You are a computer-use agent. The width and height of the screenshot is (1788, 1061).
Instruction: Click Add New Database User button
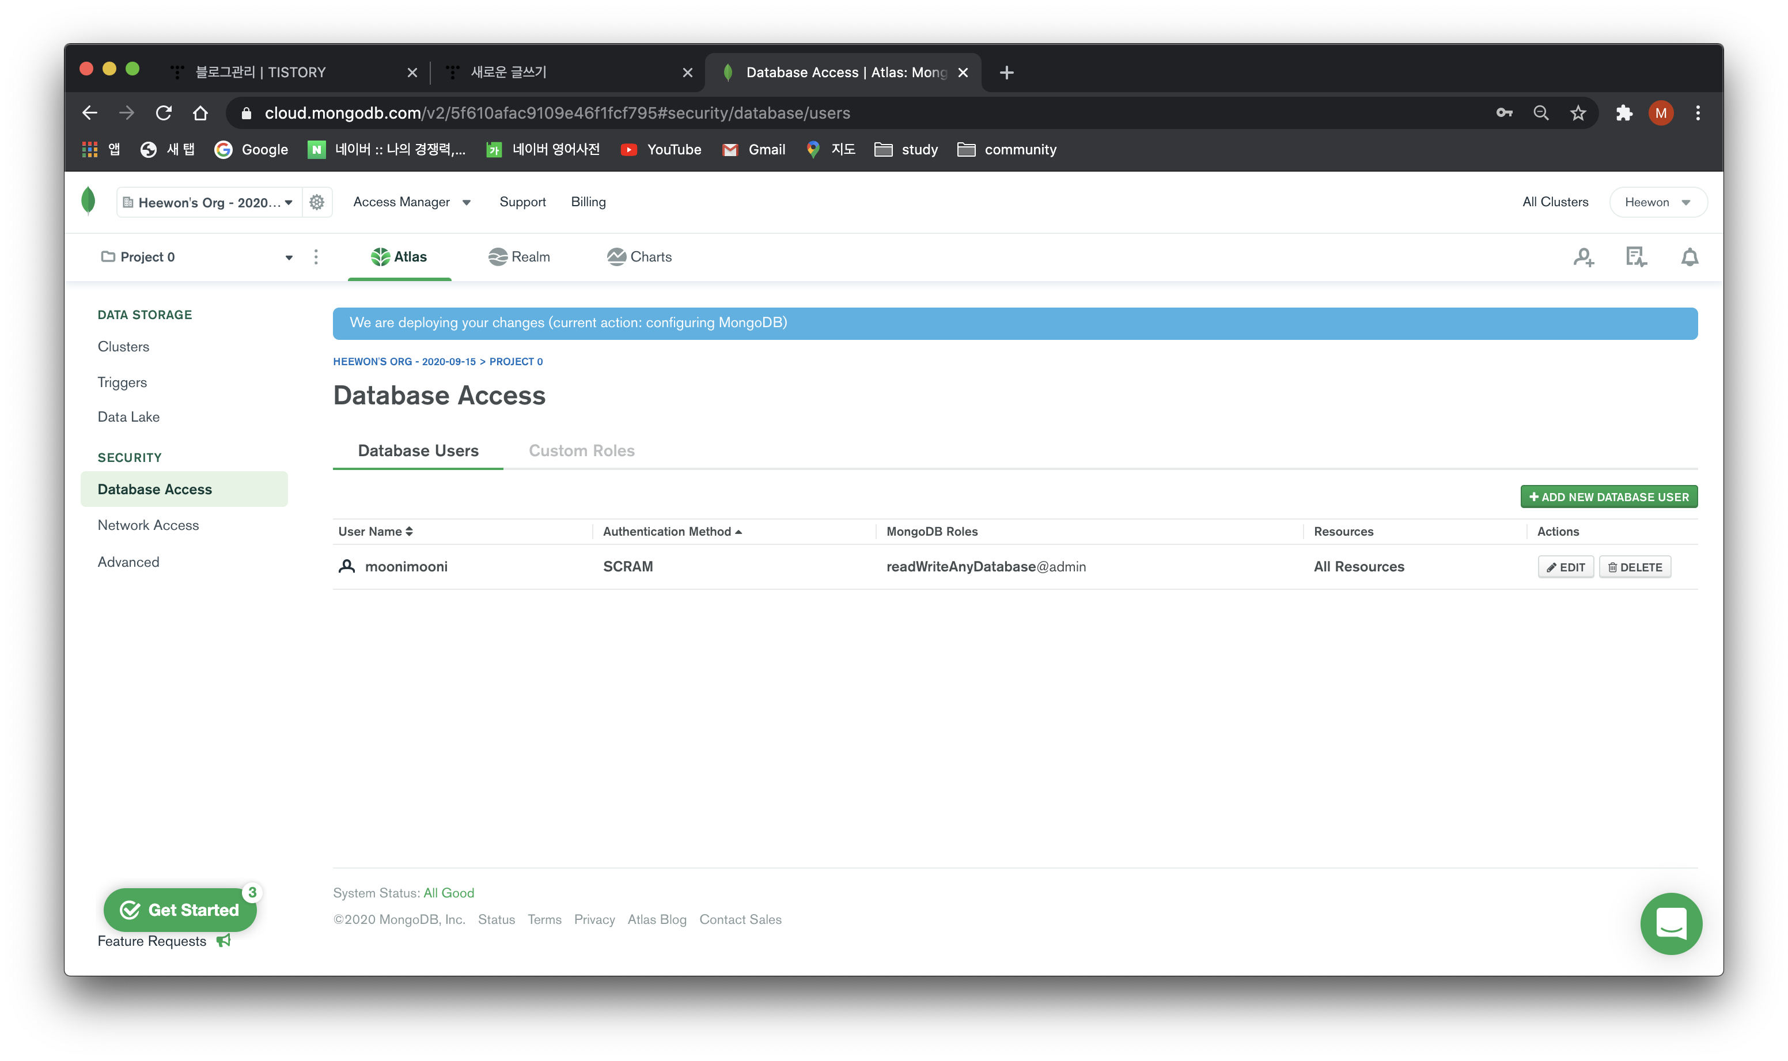(1608, 497)
